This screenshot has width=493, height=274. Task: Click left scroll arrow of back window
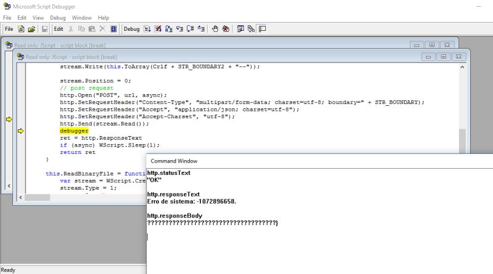click(x=9, y=186)
